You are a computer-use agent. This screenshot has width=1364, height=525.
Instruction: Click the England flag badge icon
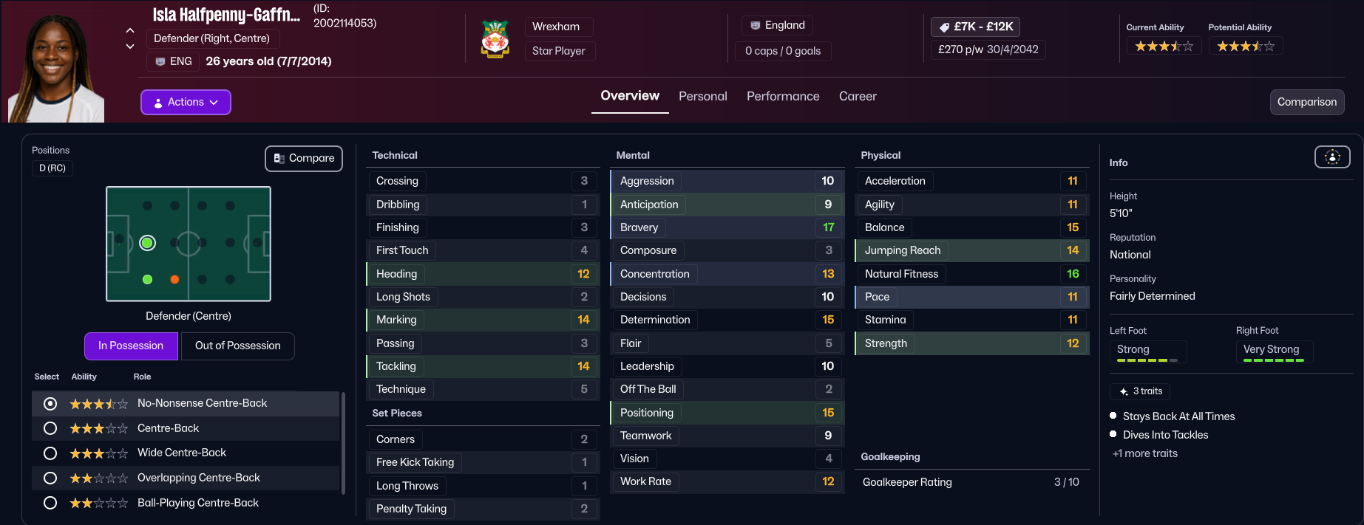(x=756, y=26)
